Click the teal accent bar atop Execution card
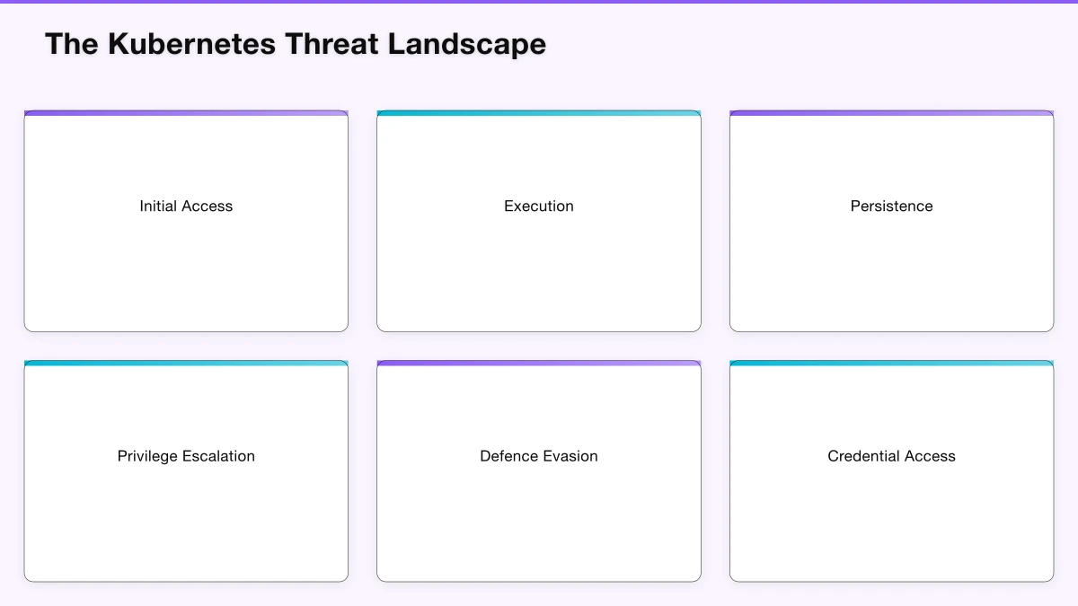Image resolution: width=1078 pixels, height=606 pixels. coord(538,113)
